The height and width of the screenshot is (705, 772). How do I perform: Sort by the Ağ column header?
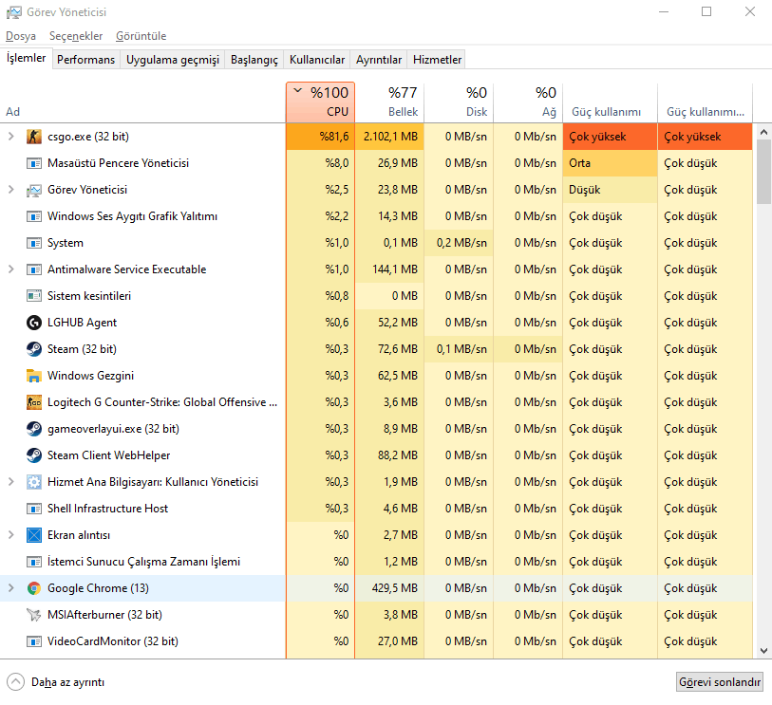528,102
